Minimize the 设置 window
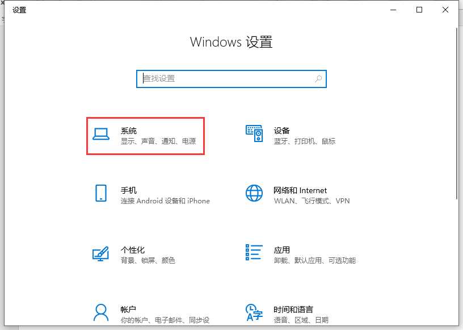The width and height of the screenshot is (463, 330). click(393, 10)
